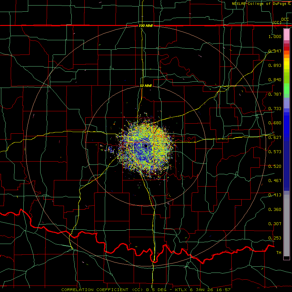Click the 0.733 value on the color scale
Viewport: 292px width, 292px height.
coord(275,109)
